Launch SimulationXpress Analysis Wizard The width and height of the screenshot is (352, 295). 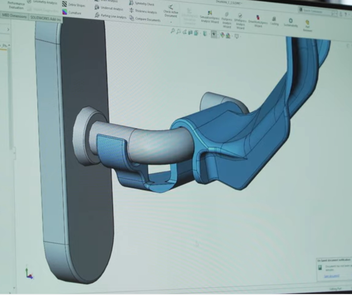tap(210, 17)
